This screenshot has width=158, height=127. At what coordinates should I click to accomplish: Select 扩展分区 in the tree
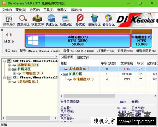pyautogui.click(x=24, y=69)
